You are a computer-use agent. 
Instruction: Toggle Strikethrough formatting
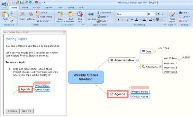point(132,19)
